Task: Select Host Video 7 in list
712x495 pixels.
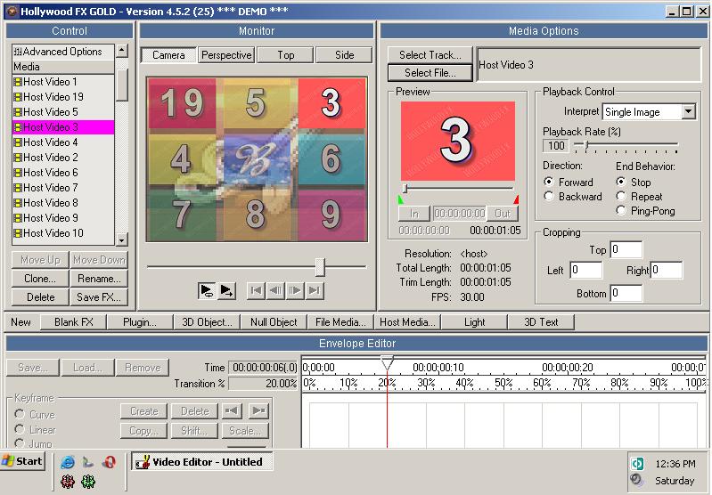Action: [63, 188]
